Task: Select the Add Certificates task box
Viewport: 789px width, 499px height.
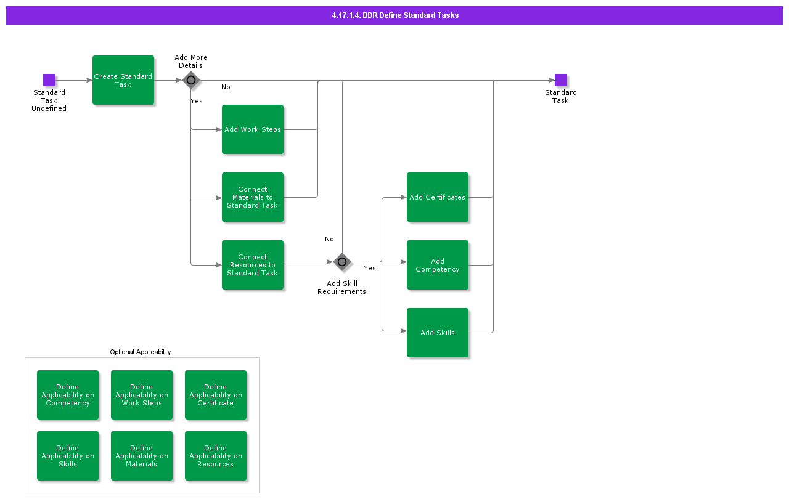Action: (438, 197)
